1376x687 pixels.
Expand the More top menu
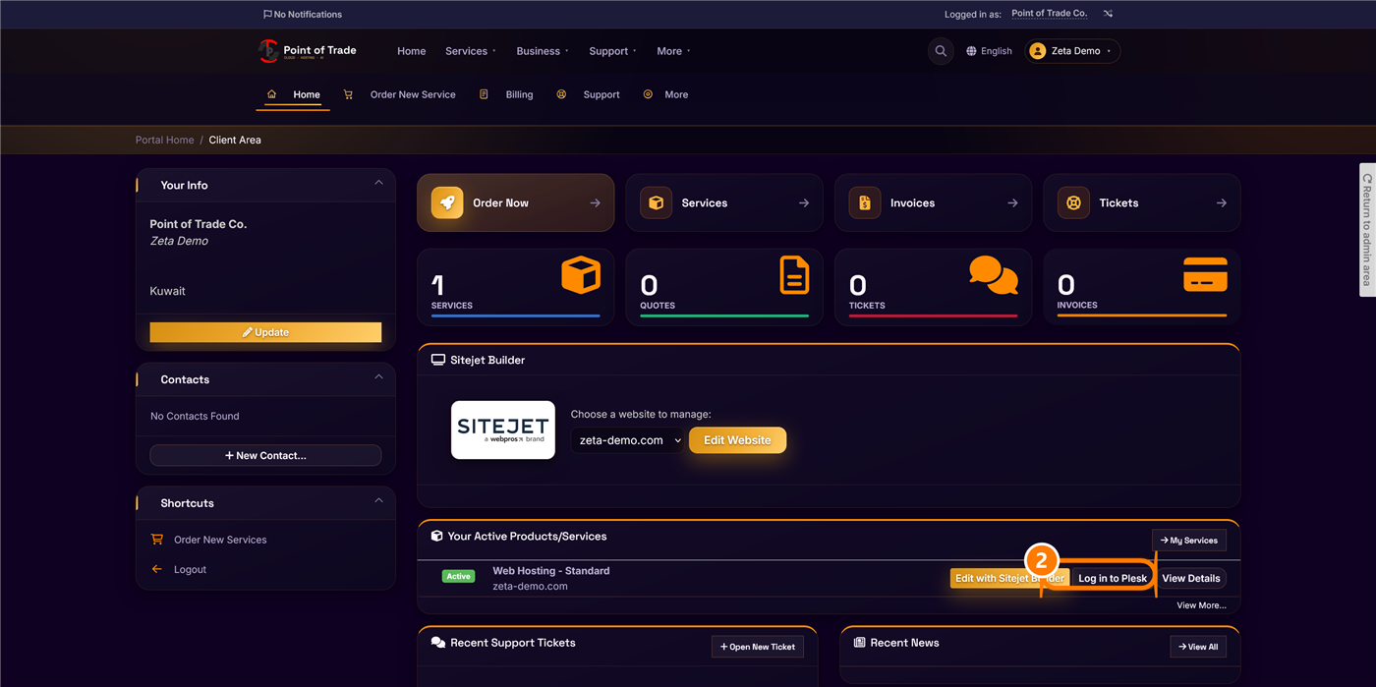point(674,51)
